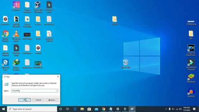Open the volume control in system tray
Image resolution: width=199 pixels, height=112 pixels.
(x=180, y=109)
